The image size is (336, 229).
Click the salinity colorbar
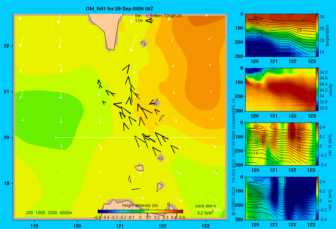coord(317,90)
